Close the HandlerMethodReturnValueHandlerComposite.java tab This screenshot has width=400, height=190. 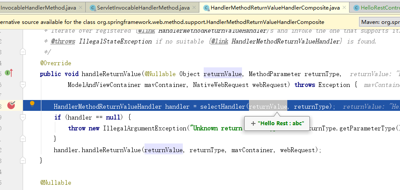point(344,8)
